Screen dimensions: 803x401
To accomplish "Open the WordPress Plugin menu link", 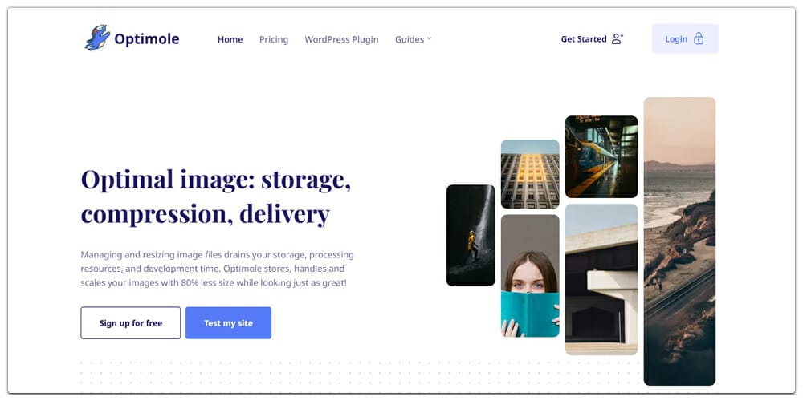I will pyautogui.click(x=341, y=39).
